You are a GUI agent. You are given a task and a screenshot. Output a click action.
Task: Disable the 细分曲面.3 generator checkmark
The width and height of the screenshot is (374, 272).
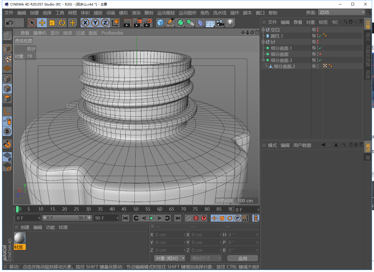pos(320,60)
